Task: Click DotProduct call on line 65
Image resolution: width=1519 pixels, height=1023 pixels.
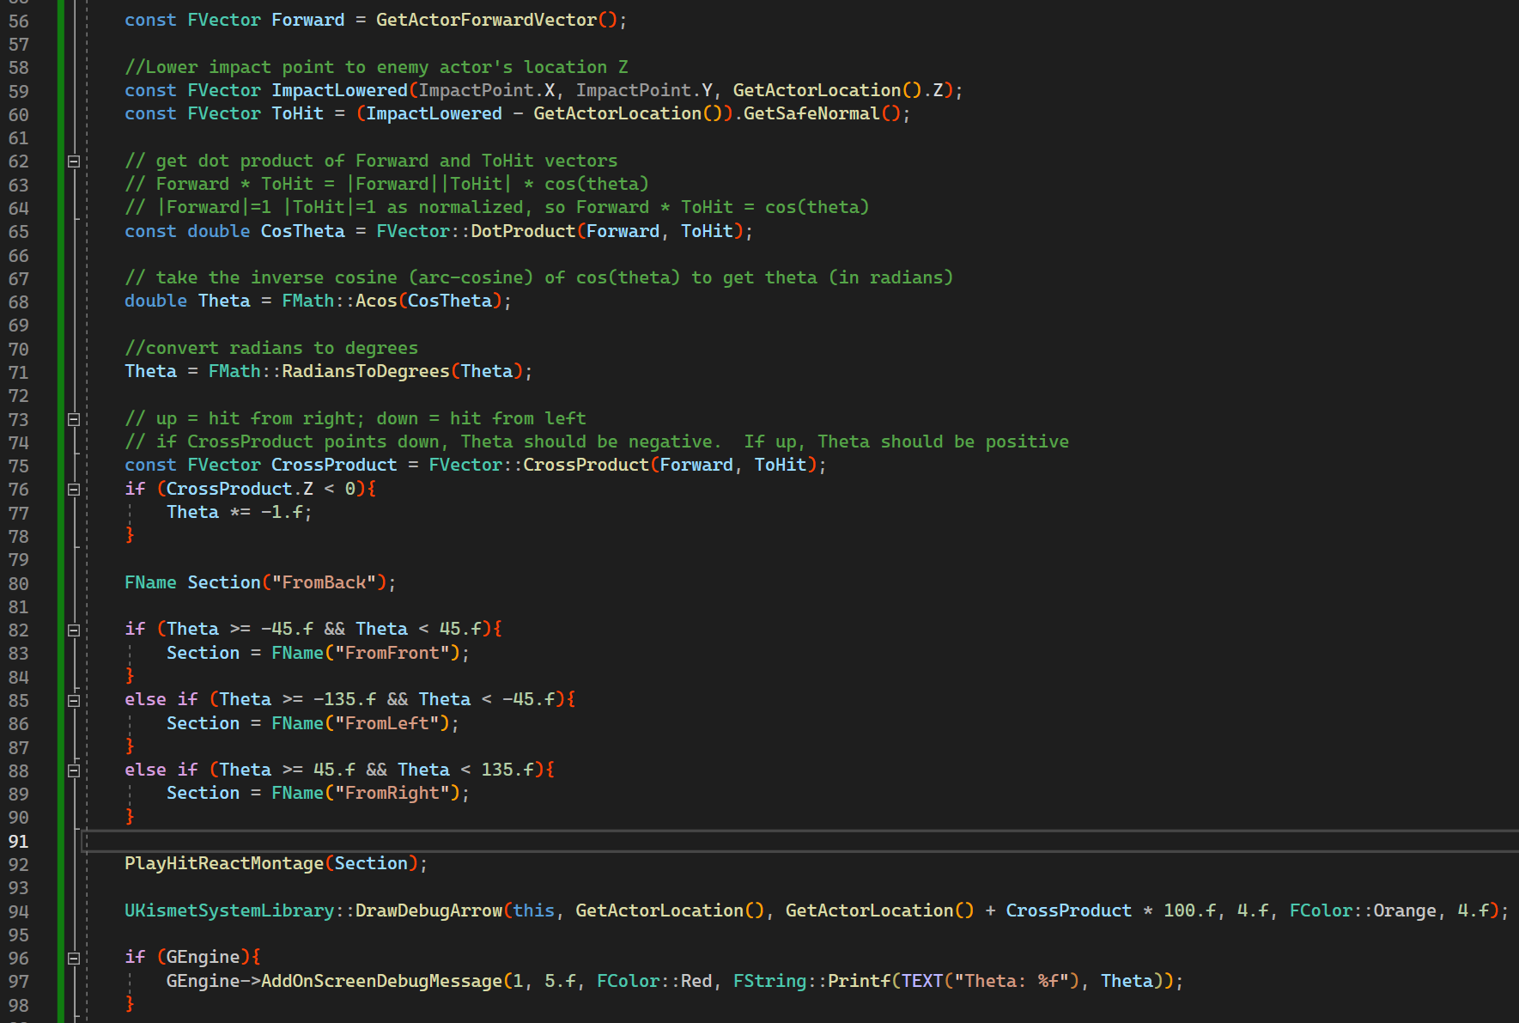Action: (523, 231)
